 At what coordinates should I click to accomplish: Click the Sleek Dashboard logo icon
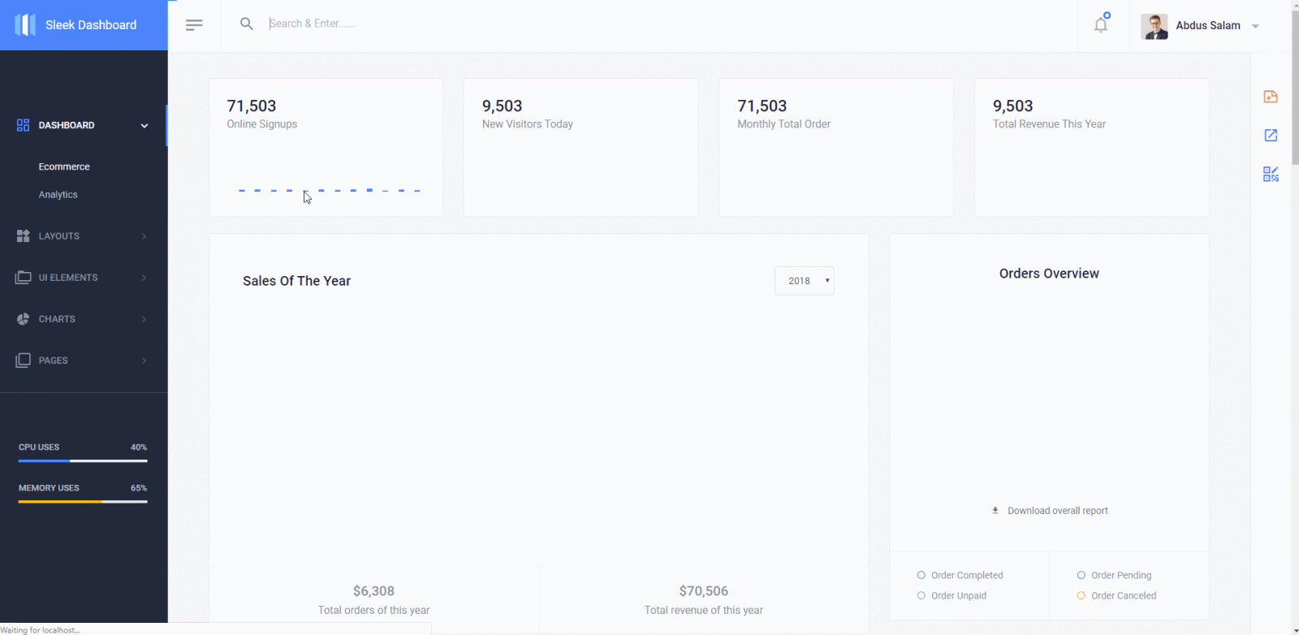25,25
